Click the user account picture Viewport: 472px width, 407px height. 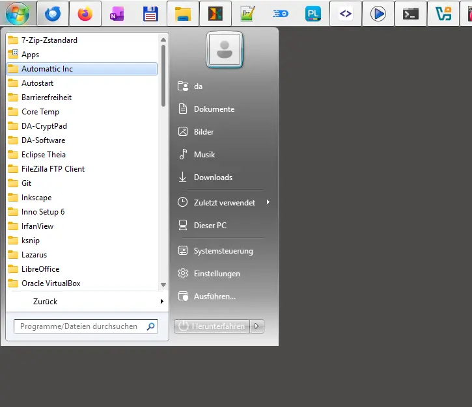pyautogui.click(x=225, y=50)
